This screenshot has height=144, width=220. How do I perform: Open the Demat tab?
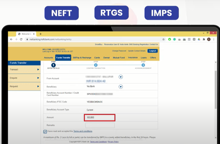pos(106,58)
